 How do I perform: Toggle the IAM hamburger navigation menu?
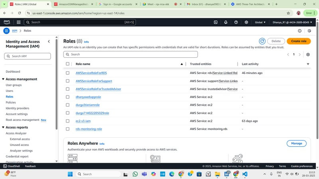6,31
